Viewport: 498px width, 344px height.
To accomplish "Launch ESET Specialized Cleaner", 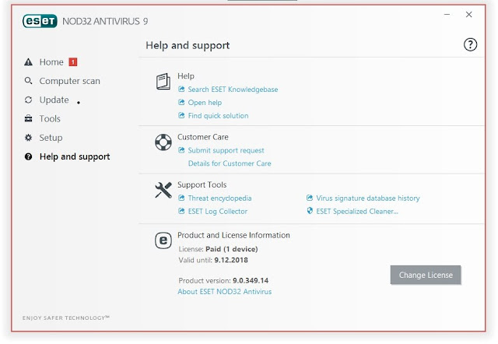I will point(357,211).
